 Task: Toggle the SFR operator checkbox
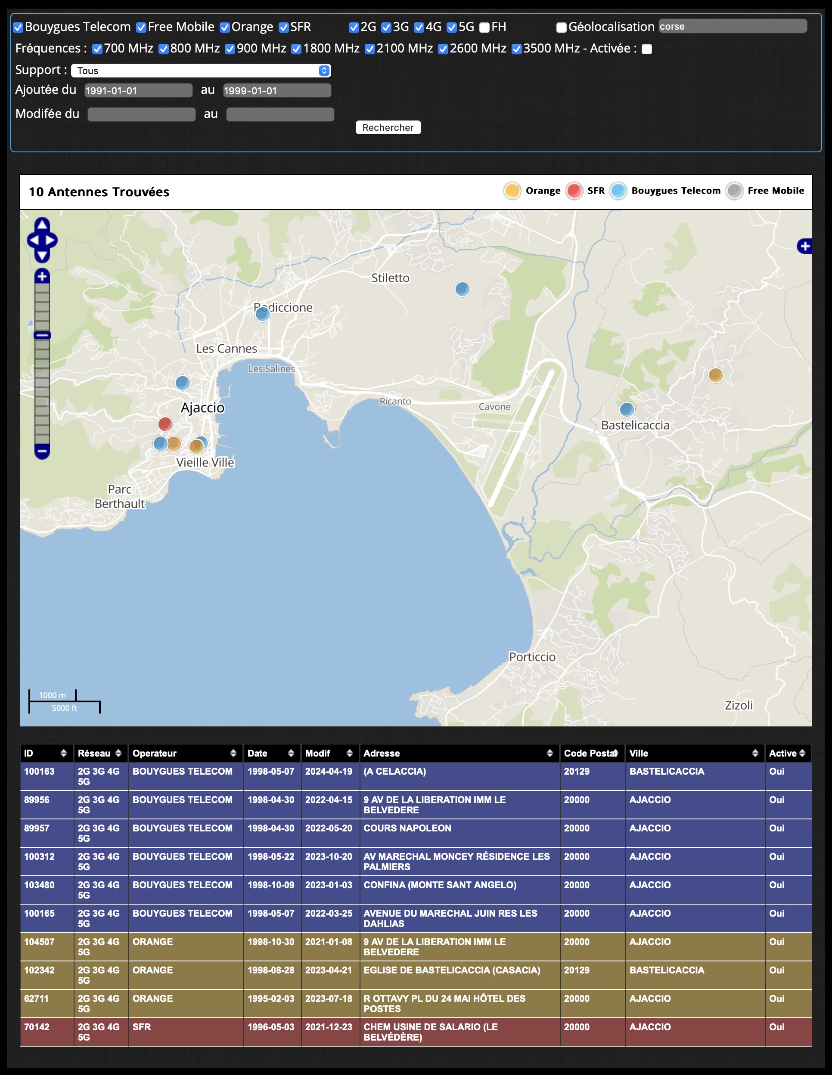click(x=284, y=28)
